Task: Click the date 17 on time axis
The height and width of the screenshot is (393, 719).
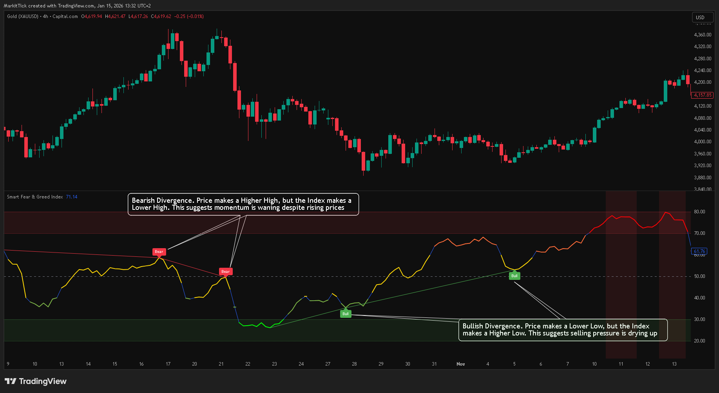Action: (168, 364)
